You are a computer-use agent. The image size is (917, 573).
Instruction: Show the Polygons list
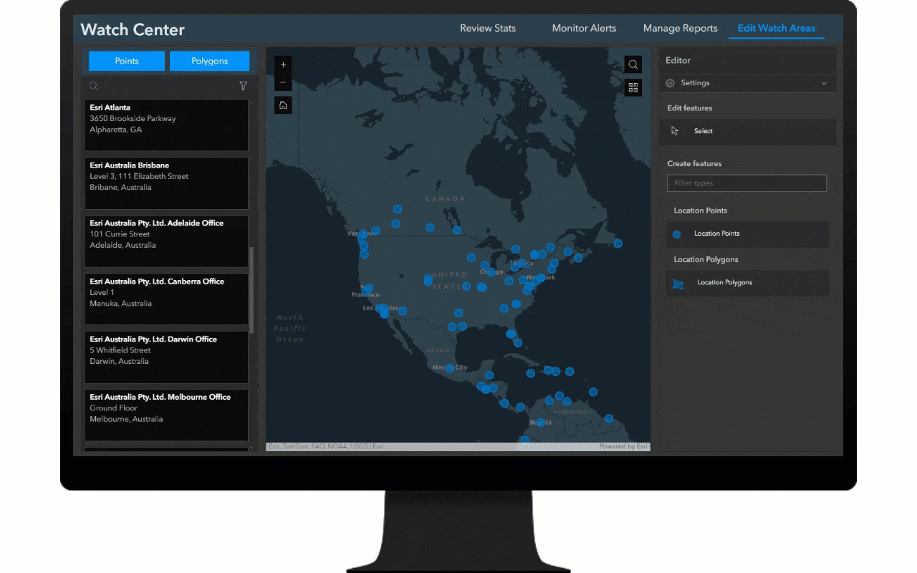pyautogui.click(x=210, y=61)
